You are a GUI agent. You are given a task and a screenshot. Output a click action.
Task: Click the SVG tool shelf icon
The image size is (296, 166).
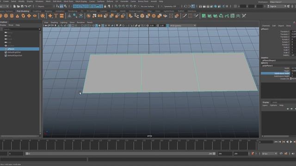pyautogui.click(x=62, y=16)
